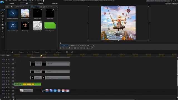Click the Import Media icon in library toolbar
Screen dimensions: 178x100
click(x=7, y=7)
